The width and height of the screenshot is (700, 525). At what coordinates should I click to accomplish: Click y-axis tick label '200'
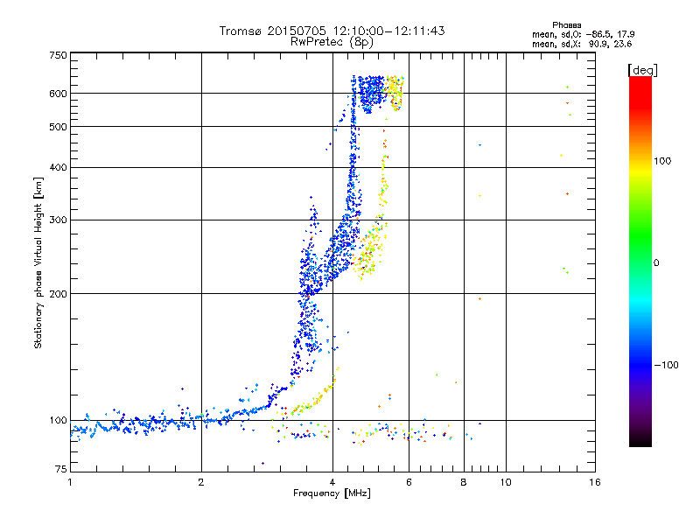58,294
